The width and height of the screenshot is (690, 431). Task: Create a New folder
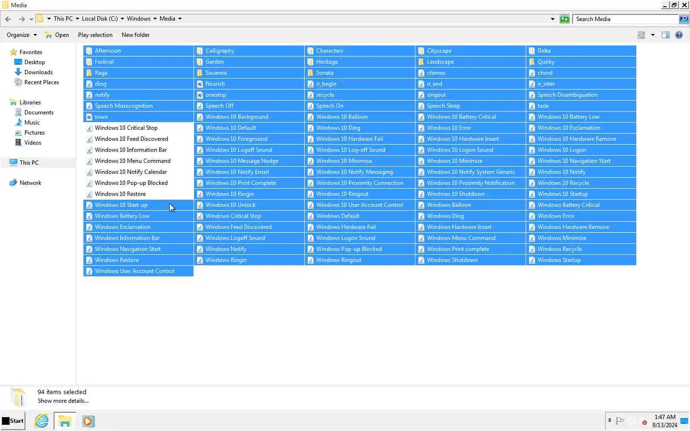pos(136,35)
